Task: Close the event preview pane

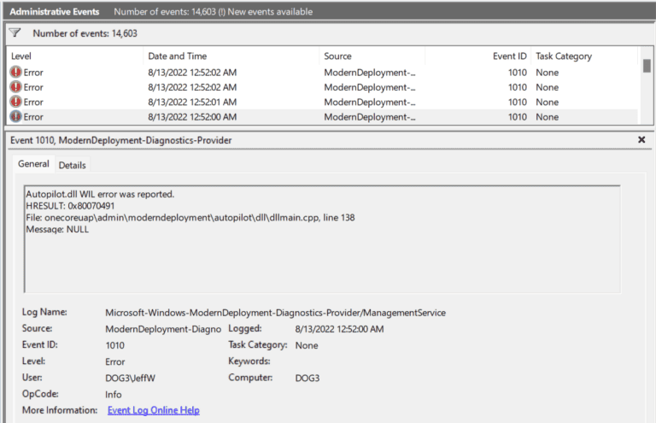Action: pos(641,140)
